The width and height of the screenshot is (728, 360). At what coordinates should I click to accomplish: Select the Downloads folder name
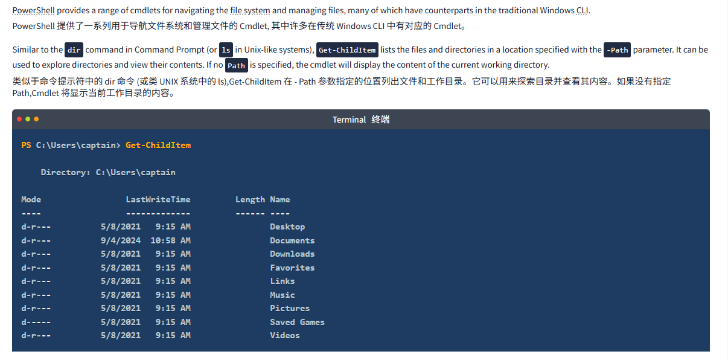pyautogui.click(x=292, y=254)
